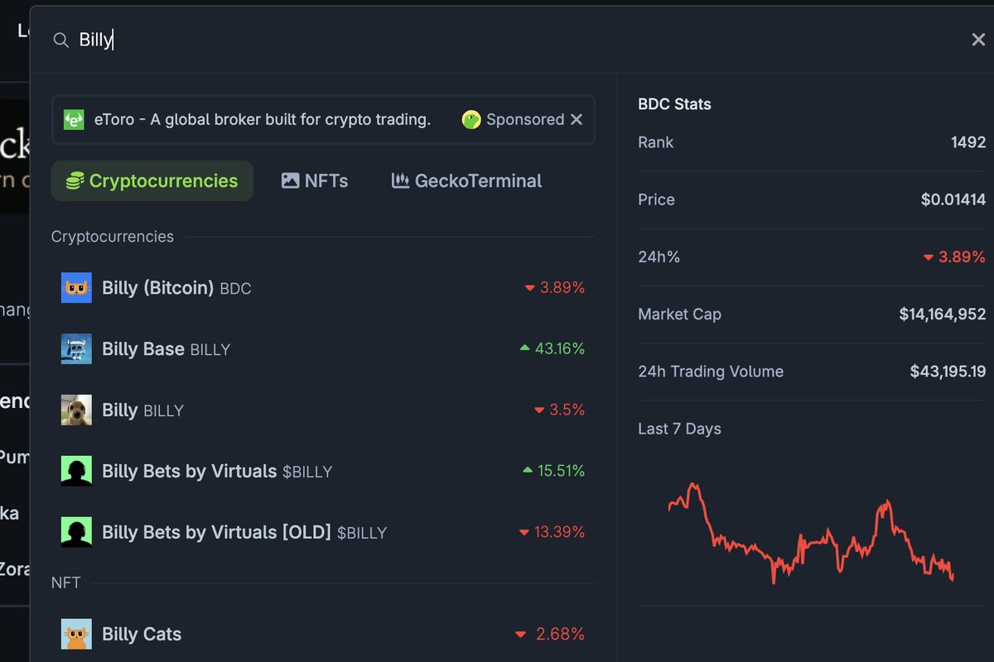Click the picture icon in NFTs tab
The height and width of the screenshot is (662, 994).
tap(290, 180)
